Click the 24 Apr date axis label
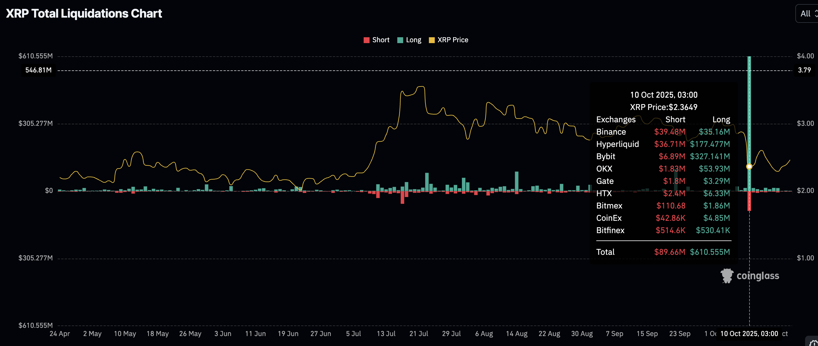Image resolution: width=818 pixels, height=346 pixels. [60, 334]
